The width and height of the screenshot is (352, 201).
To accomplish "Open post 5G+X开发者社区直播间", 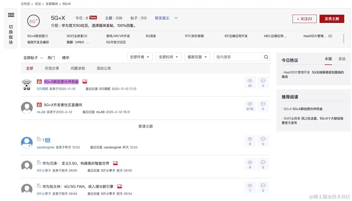I will pos(63,105).
